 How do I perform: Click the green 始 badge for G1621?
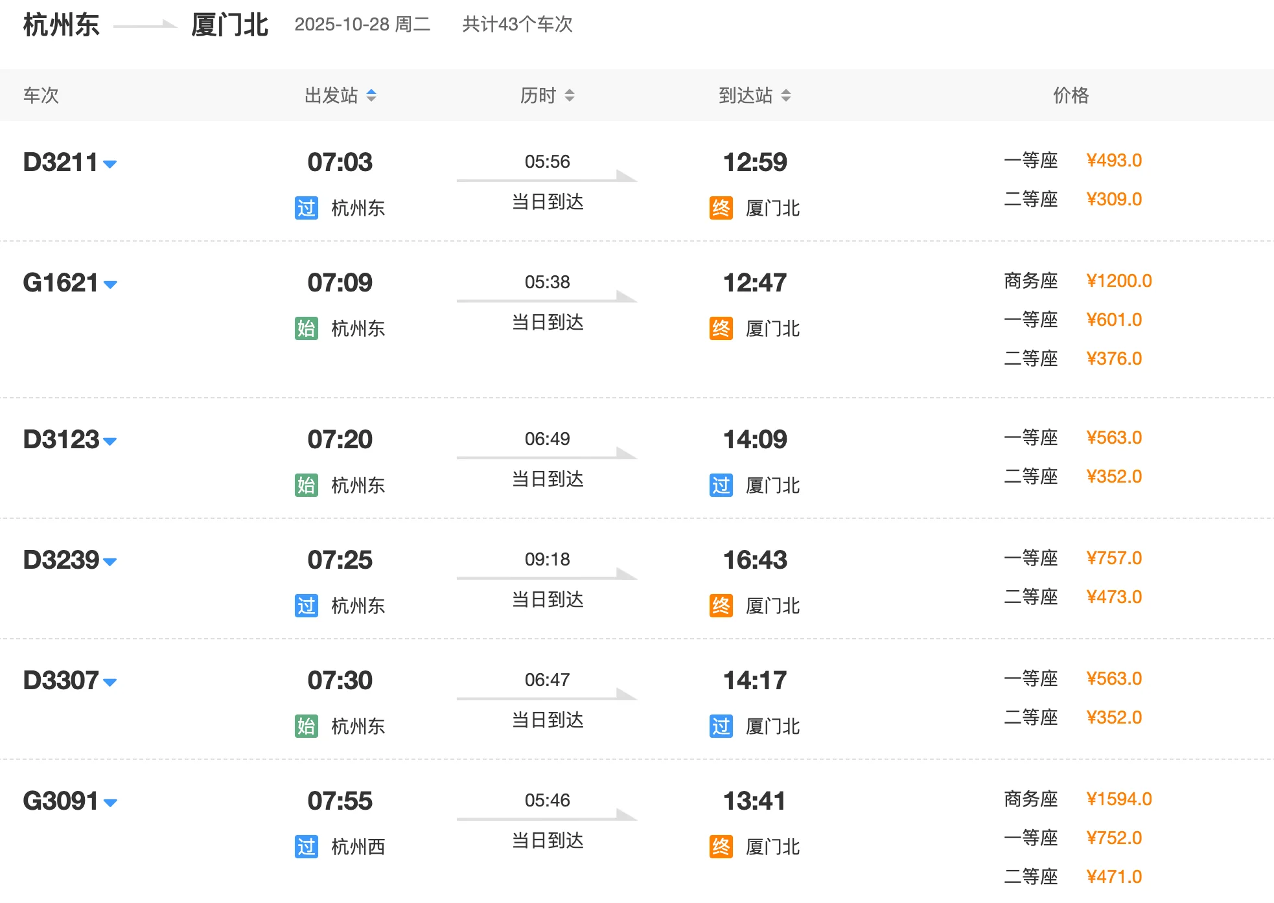306,328
